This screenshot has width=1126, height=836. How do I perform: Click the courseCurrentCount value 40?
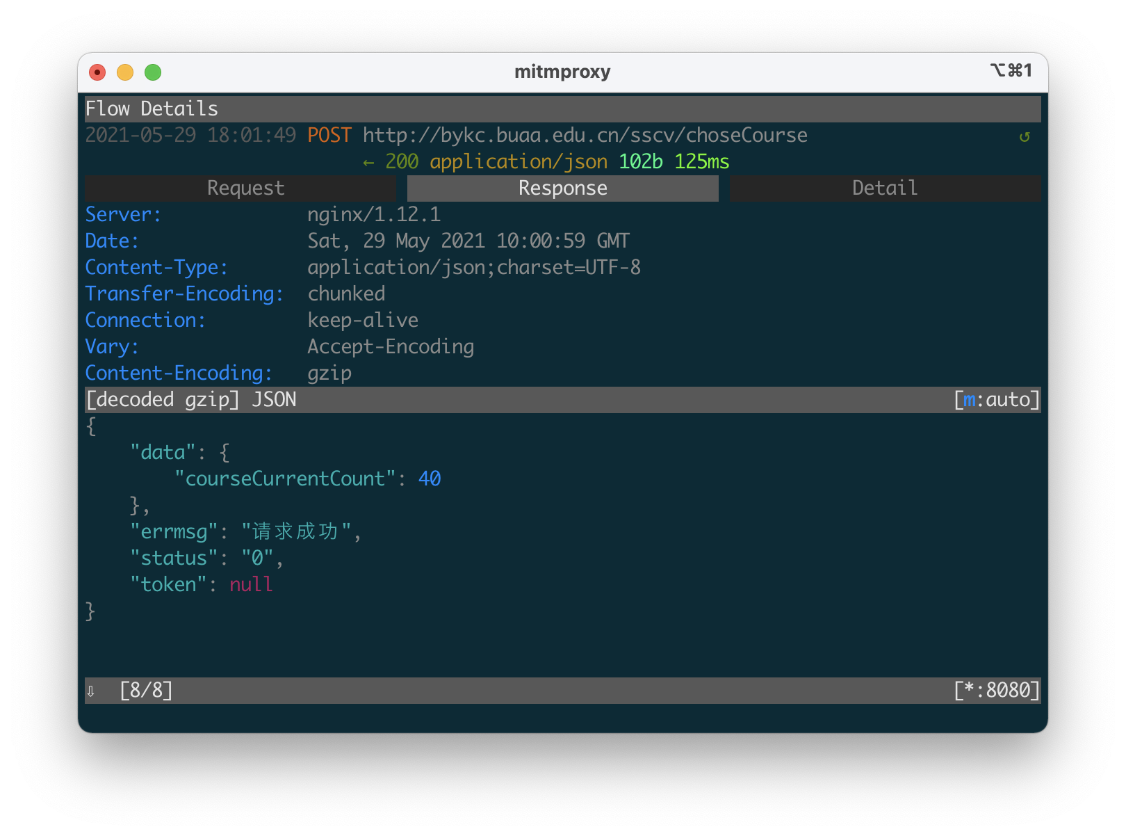pos(430,479)
